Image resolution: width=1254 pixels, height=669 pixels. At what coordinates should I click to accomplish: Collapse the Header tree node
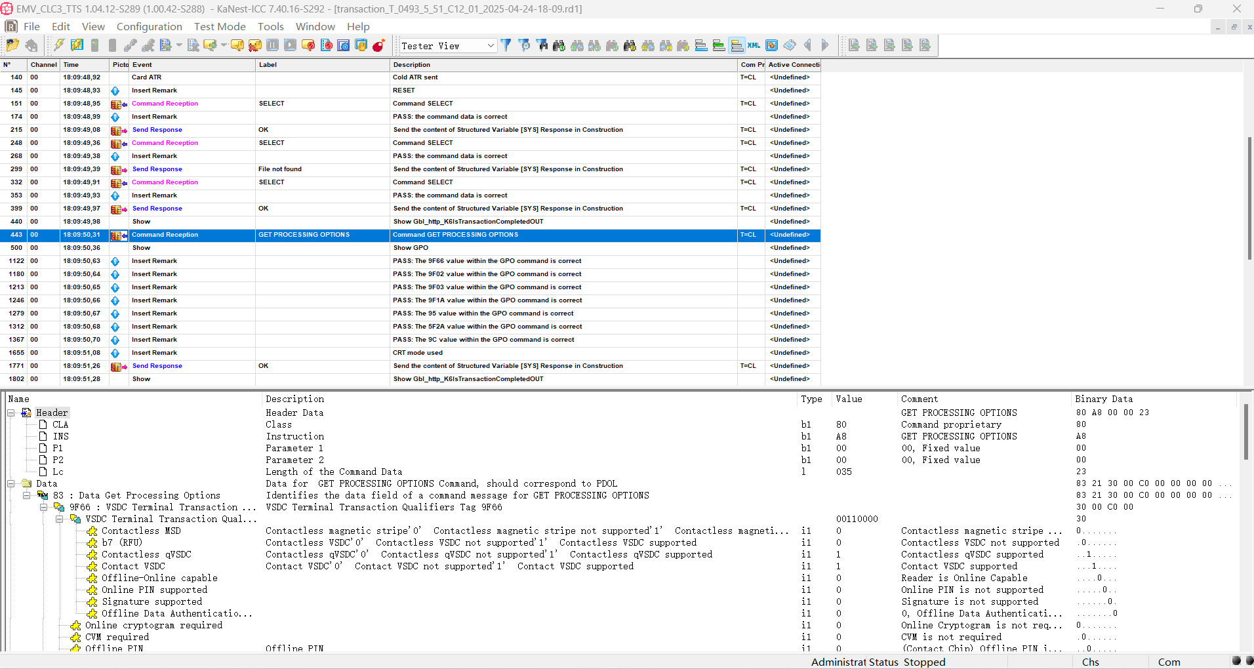pos(11,413)
